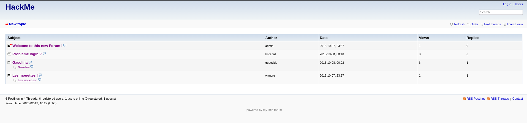Click the red arrow beside New topic
The height and width of the screenshot is (123, 527).
click(x=7, y=24)
